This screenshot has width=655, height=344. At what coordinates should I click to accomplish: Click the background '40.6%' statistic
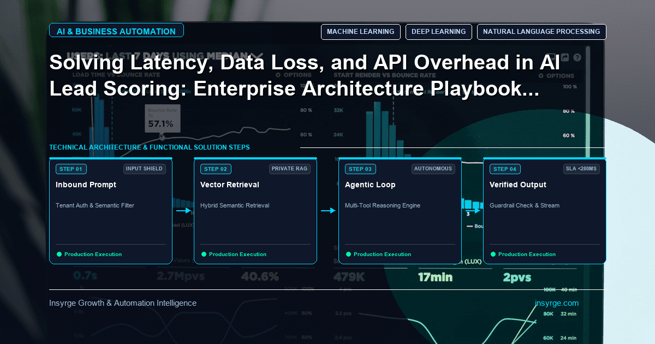click(x=260, y=277)
